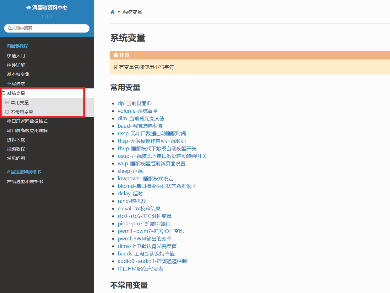The height and width of the screenshot is (293, 390).
Task: Open 快速入门 in the sidebar
Action: (16, 56)
